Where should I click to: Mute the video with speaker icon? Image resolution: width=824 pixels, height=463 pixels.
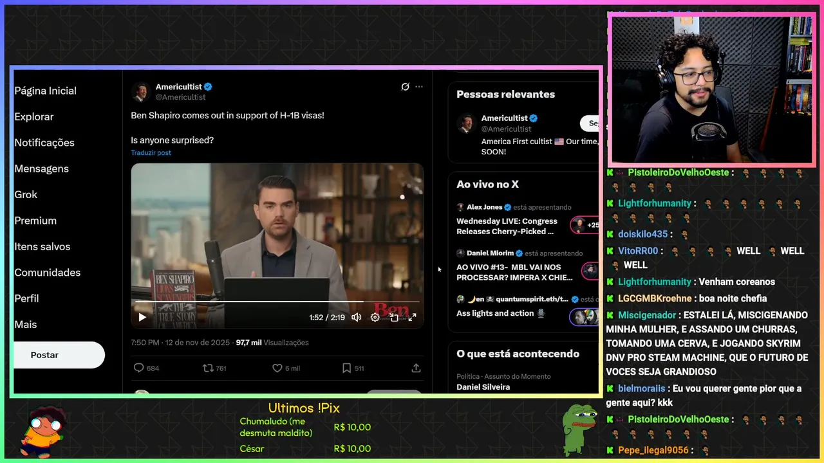pyautogui.click(x=356, y=317)
